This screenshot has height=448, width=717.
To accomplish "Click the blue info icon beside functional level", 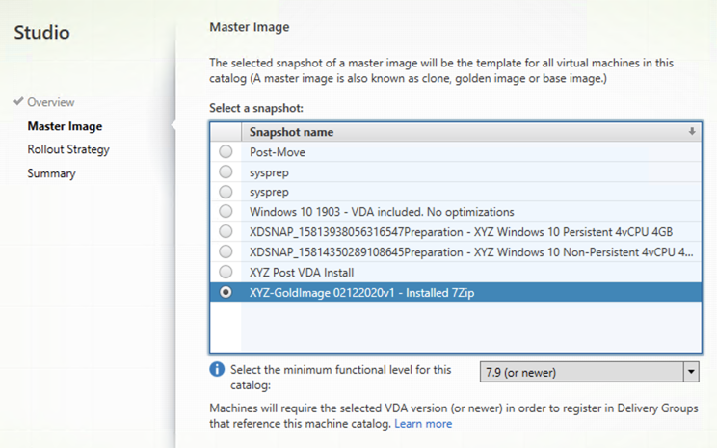I will coord(217,369).
